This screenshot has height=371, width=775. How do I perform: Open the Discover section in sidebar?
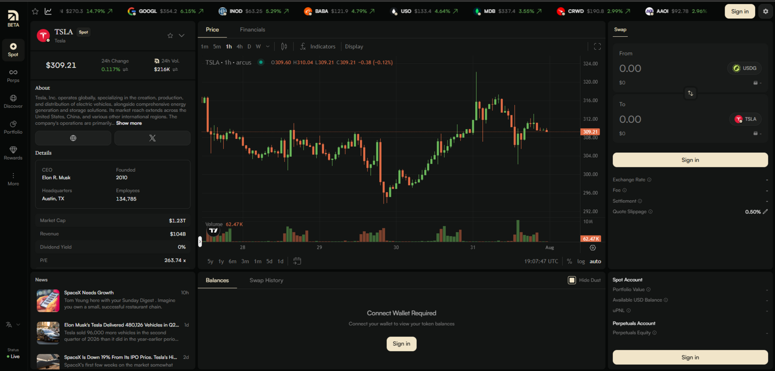coord(13,102)
